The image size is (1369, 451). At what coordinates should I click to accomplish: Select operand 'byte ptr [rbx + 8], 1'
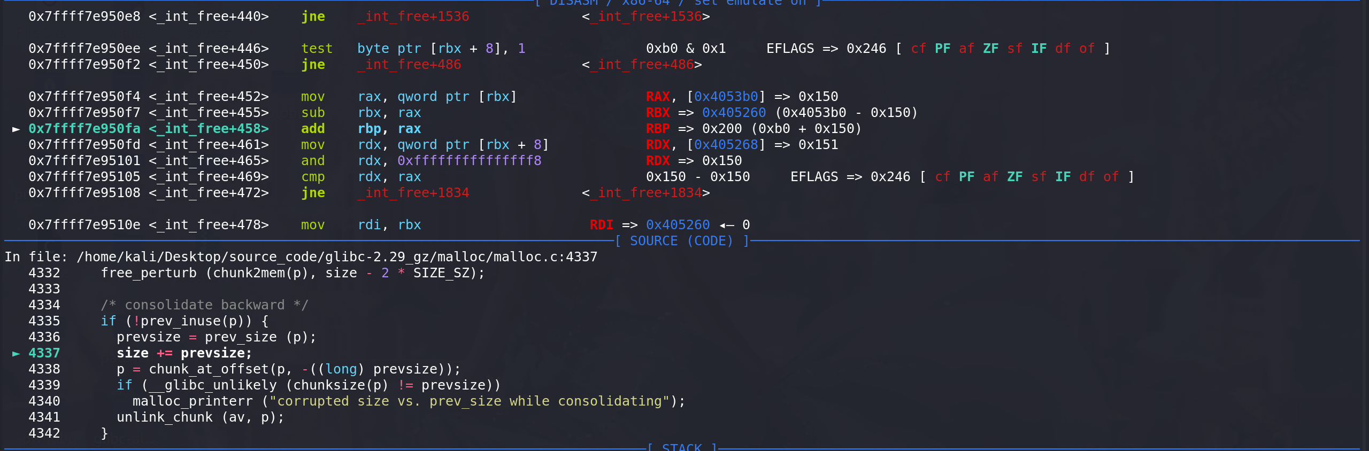[x=441, y=49]
